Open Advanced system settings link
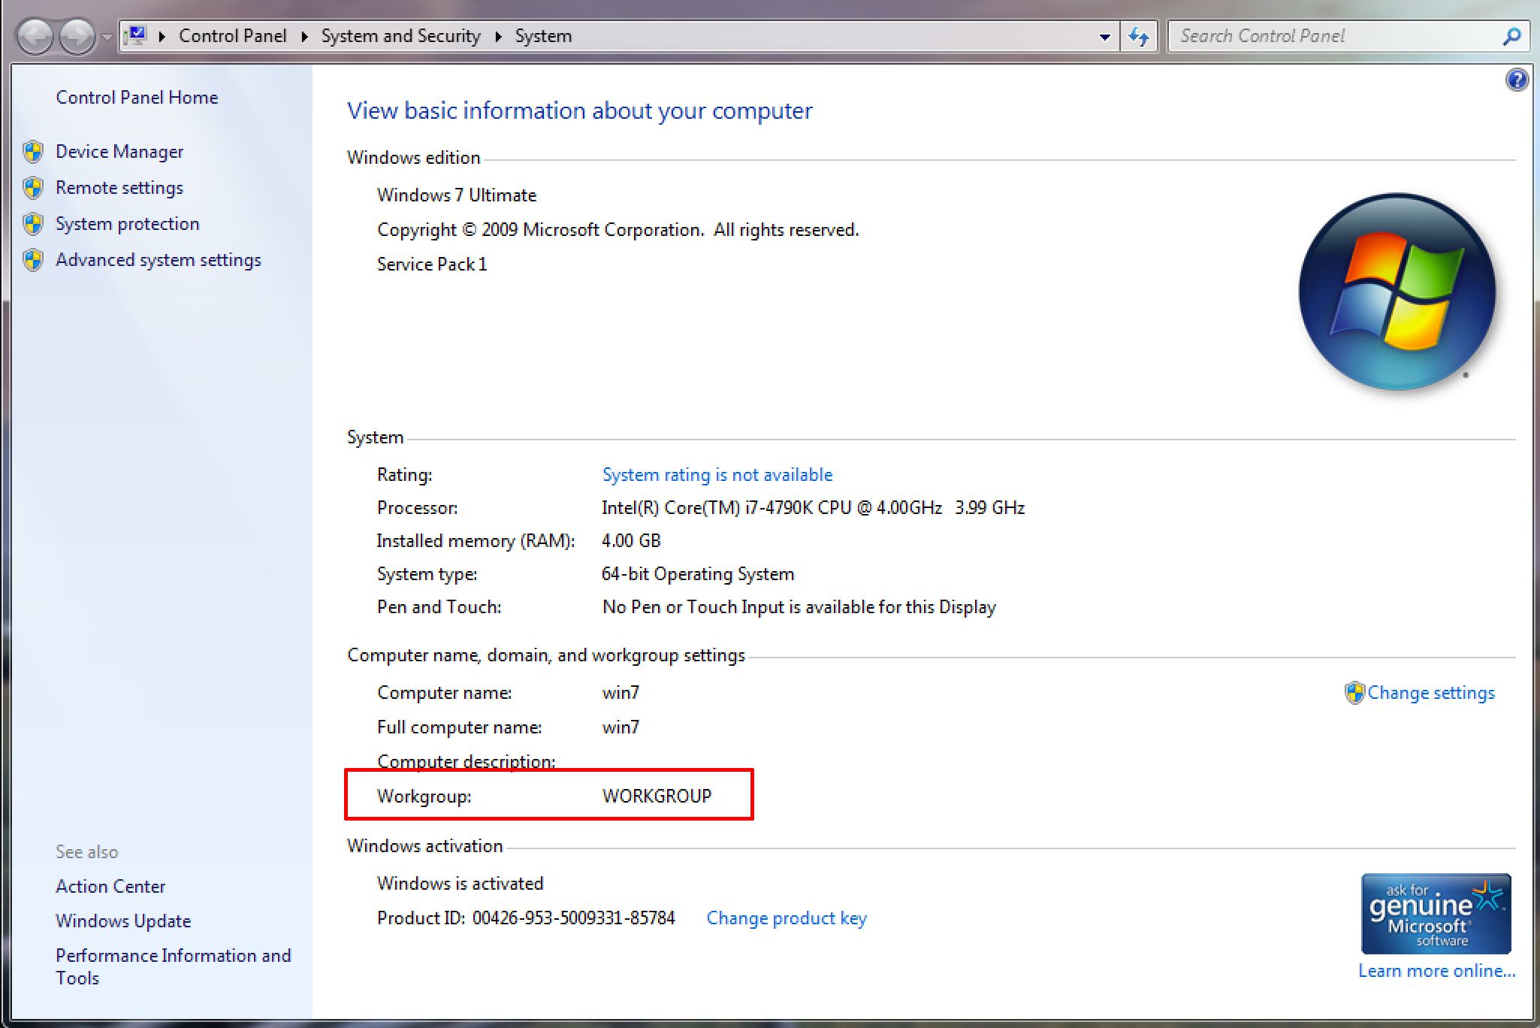 (159, 260)
